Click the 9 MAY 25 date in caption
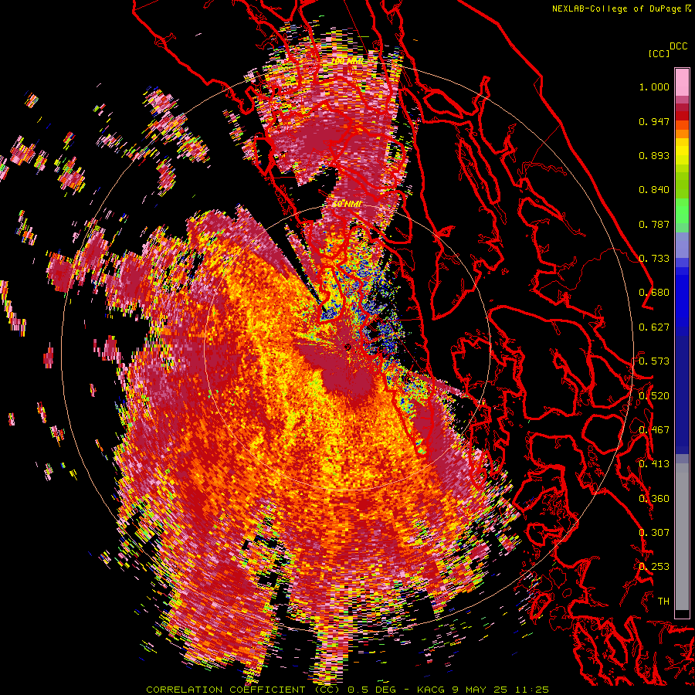The image size is (695, 695). 481,690
